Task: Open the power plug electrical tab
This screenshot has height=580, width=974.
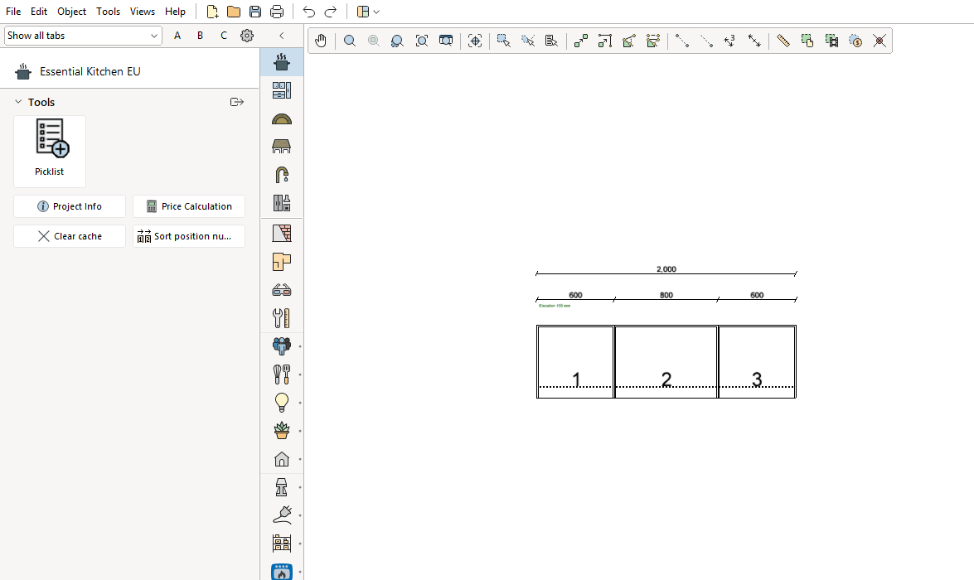Action: pyautogui.click(x=281, y=515)
